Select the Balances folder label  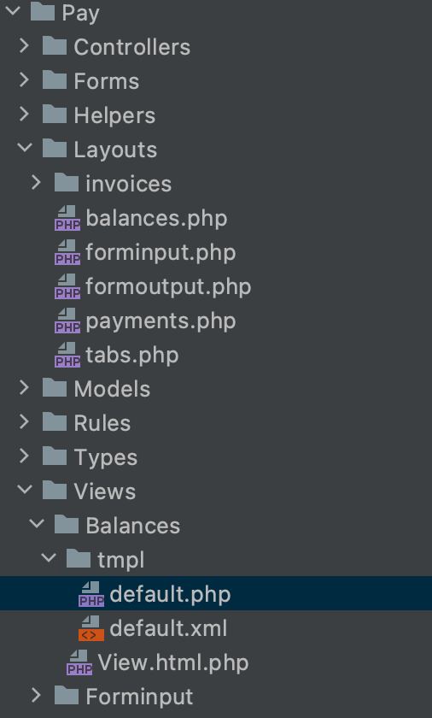click(x=132, y=526)
